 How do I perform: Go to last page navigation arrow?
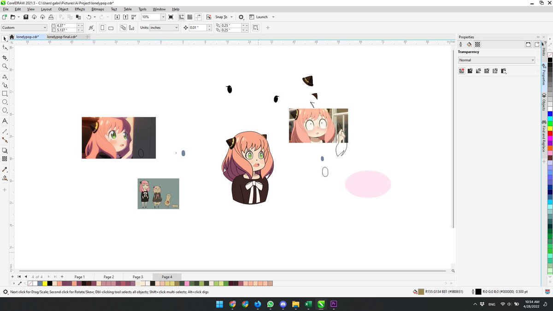54,277
